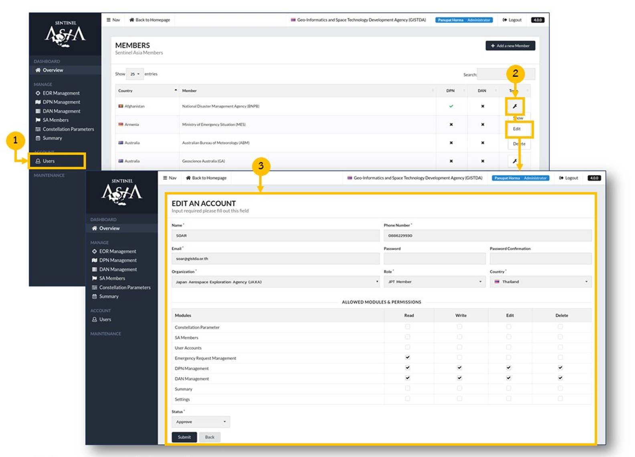The height and width of the screenshot is (457, 635).
Task: Click Add a new Member button
Action: pos(510,46)
